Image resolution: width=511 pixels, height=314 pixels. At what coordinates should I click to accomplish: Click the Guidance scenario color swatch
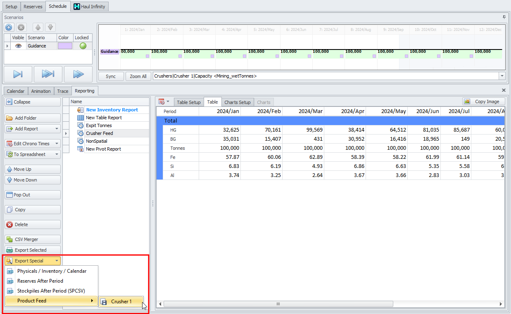(64, 46)
